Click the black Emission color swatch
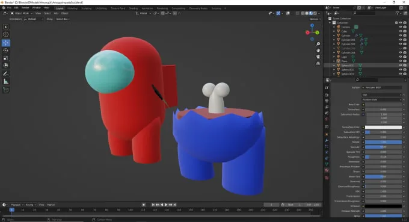The width and height of the screenshot is (409, 222). [383, 206]
